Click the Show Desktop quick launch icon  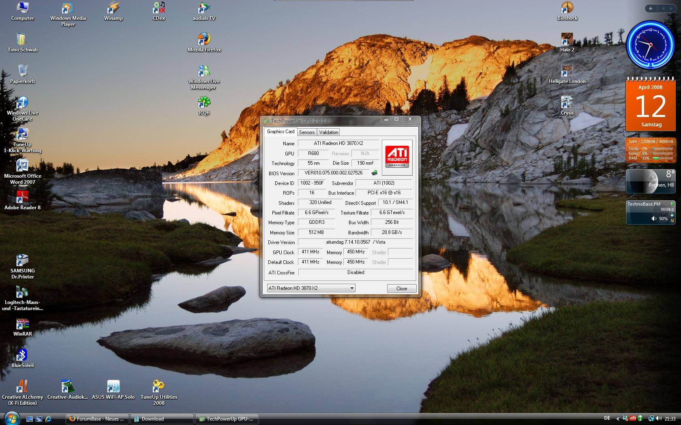tap(29, 419)
